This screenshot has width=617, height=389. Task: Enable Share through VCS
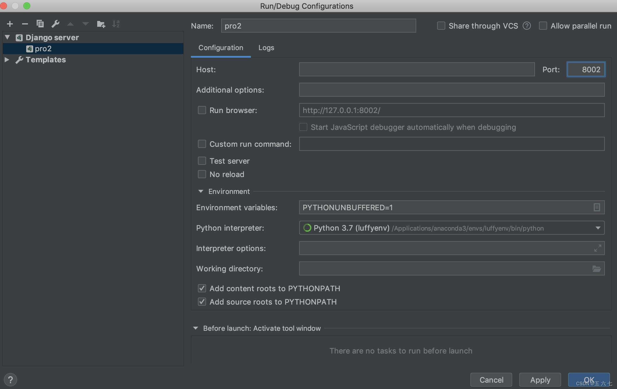pyautogui.click(x=441, y=26)
